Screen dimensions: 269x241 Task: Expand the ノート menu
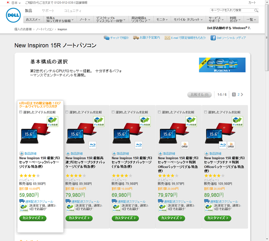tap(85, 20)
